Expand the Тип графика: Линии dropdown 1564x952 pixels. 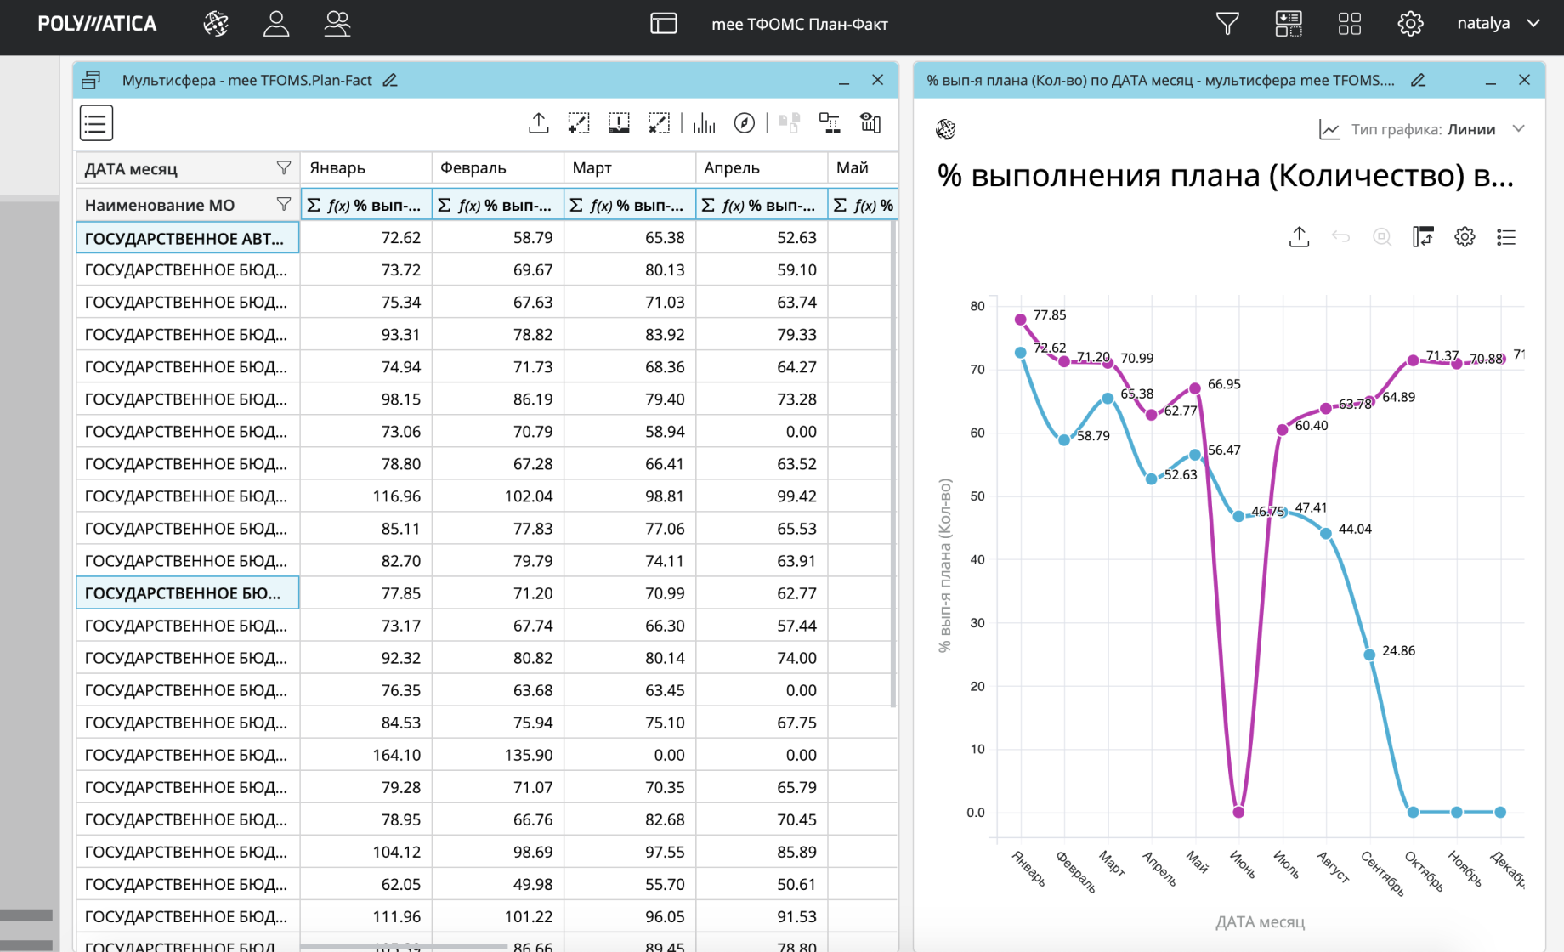click(x=1519, y=129)
